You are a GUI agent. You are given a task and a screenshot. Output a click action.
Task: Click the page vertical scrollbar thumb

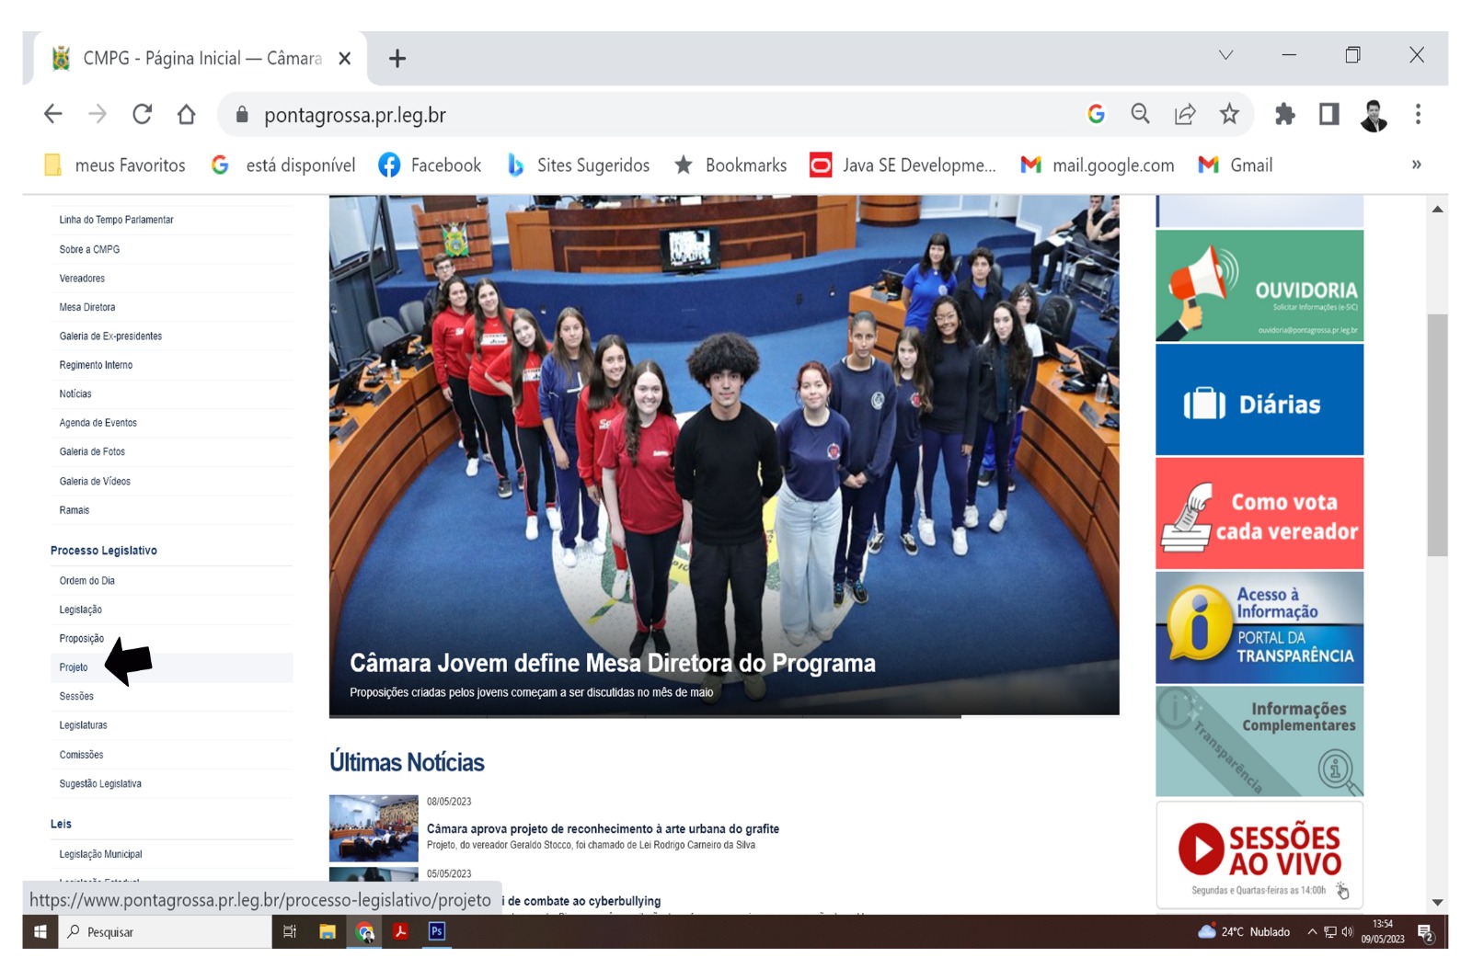click(1437, 435)
